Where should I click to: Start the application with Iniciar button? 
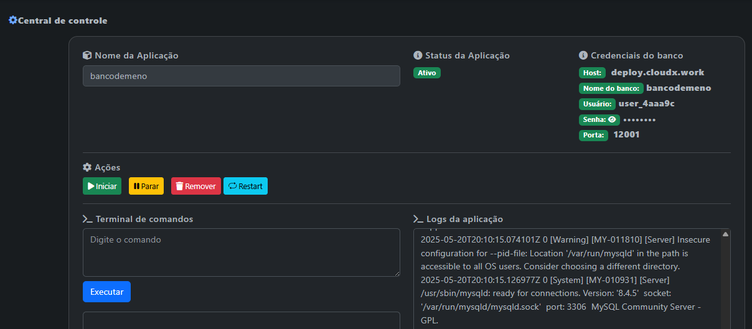pos(102,186)
